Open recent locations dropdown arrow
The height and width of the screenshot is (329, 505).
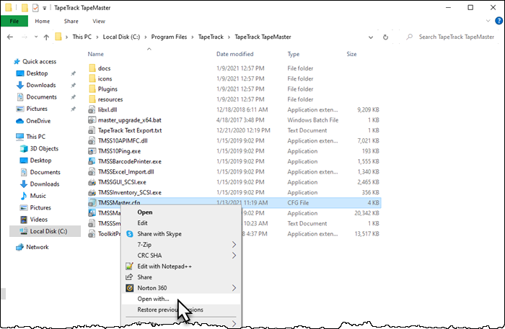pyautogui.click(x=36, y=37)
